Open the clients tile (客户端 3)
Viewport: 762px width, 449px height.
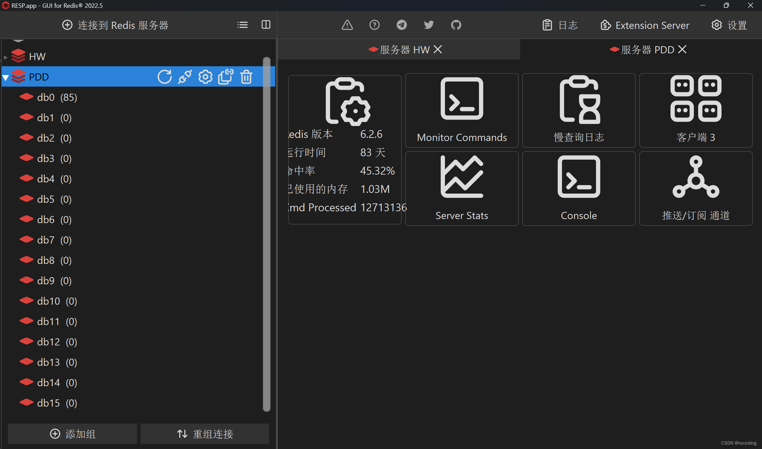[x=696, y=110]
